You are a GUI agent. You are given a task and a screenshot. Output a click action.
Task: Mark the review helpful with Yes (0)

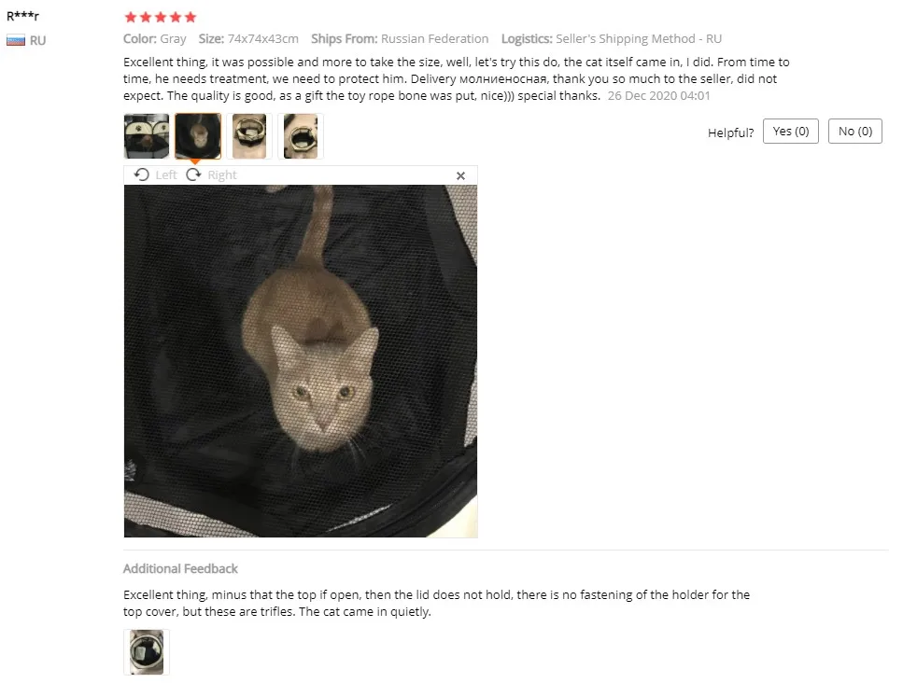coord(791,132)
